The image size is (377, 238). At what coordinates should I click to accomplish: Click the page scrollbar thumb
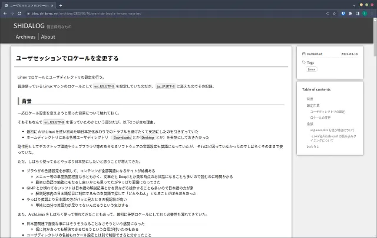375,39
